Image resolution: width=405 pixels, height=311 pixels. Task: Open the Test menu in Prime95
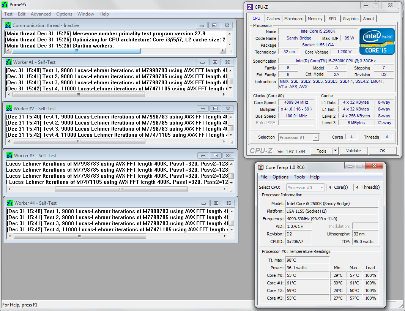pyautogui.click(x=8, y=14)
